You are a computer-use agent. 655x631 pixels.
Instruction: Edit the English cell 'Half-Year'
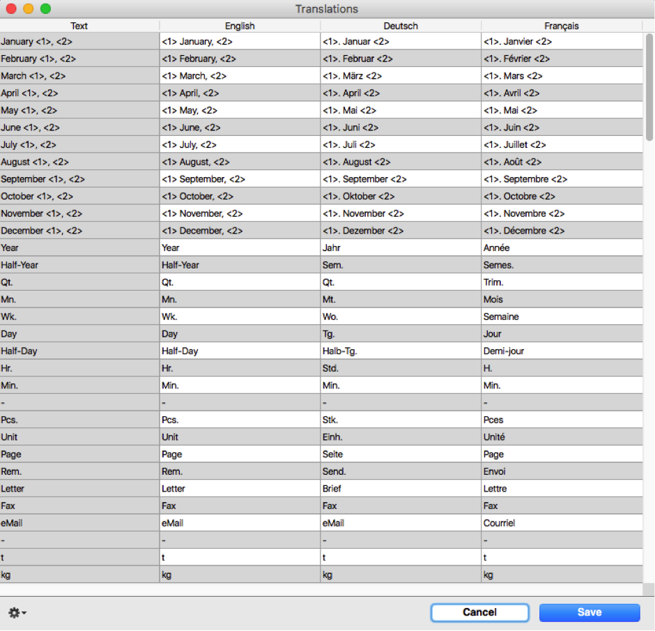(239, 265)
